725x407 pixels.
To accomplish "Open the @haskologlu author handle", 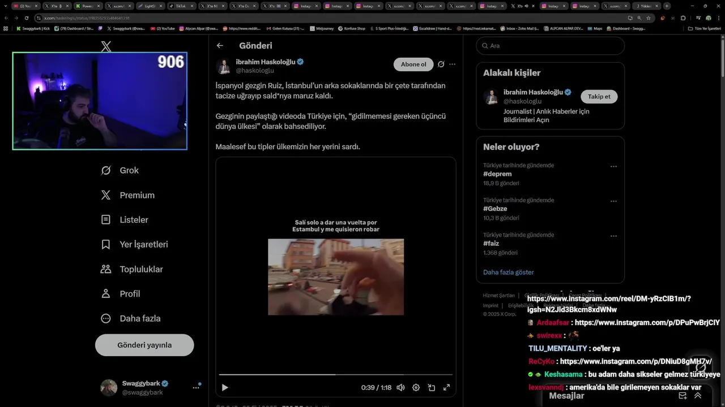I will pos(255,71).
